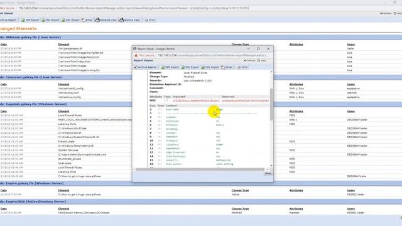Click background window address bar URL
This screenshot has width=402, height=226.
134,8
